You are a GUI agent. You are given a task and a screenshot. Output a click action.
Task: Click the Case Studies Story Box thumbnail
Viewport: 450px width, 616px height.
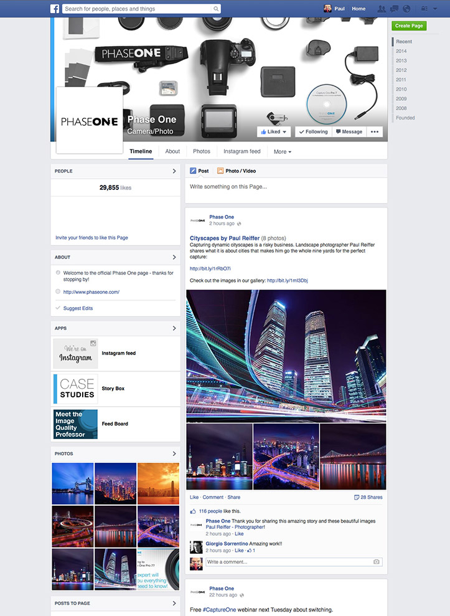pyautogui.click(x=75, y=389)
